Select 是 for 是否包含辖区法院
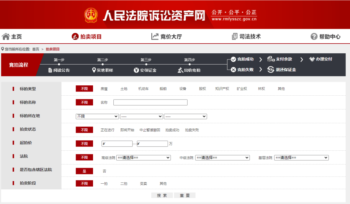 (x=84, y=171)
